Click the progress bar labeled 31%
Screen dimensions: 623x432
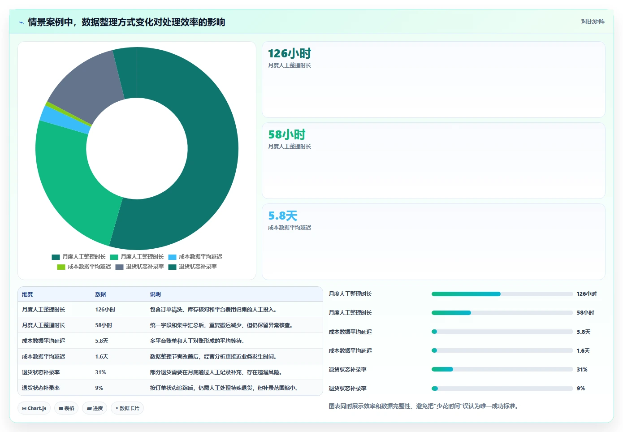pyautogui.click(x=502, y=369)
